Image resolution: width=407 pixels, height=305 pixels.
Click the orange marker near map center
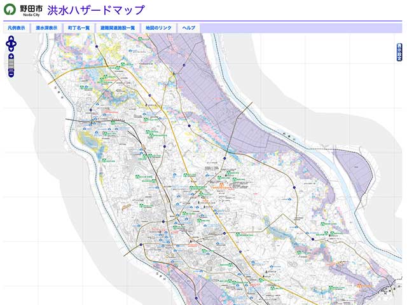click(x=222, y=184)
